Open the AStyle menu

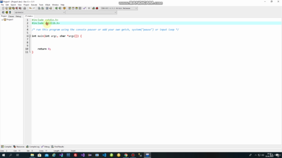point(48,5)
